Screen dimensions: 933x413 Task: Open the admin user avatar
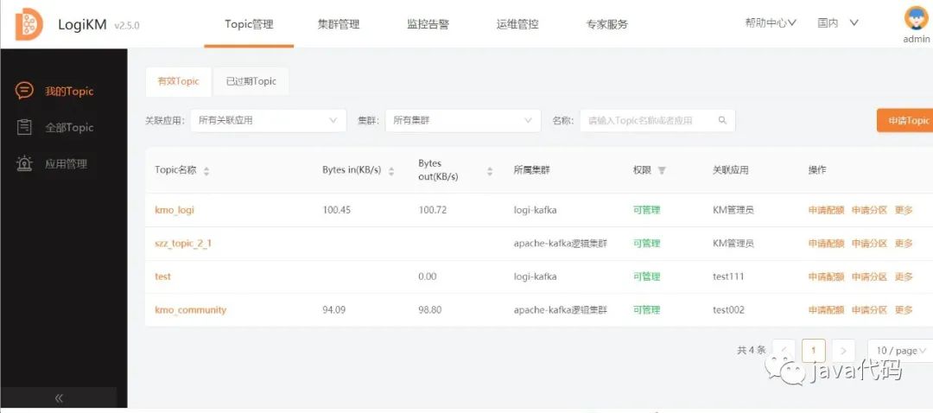(916, 17)
